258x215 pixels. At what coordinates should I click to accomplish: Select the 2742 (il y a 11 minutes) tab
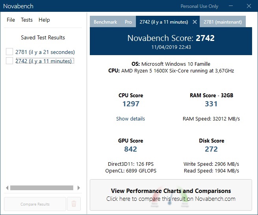click(x=163, y=22)
